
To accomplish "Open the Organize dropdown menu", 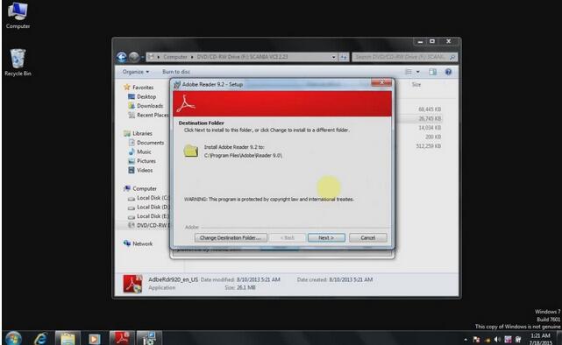I will click(136, 72).
